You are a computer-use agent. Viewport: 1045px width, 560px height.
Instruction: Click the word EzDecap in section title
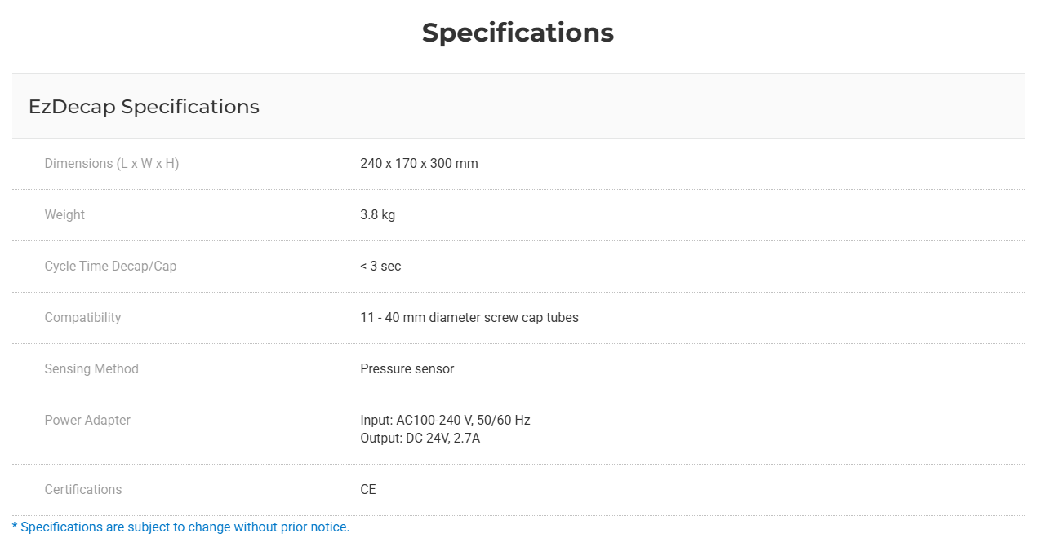click(72, 107)
